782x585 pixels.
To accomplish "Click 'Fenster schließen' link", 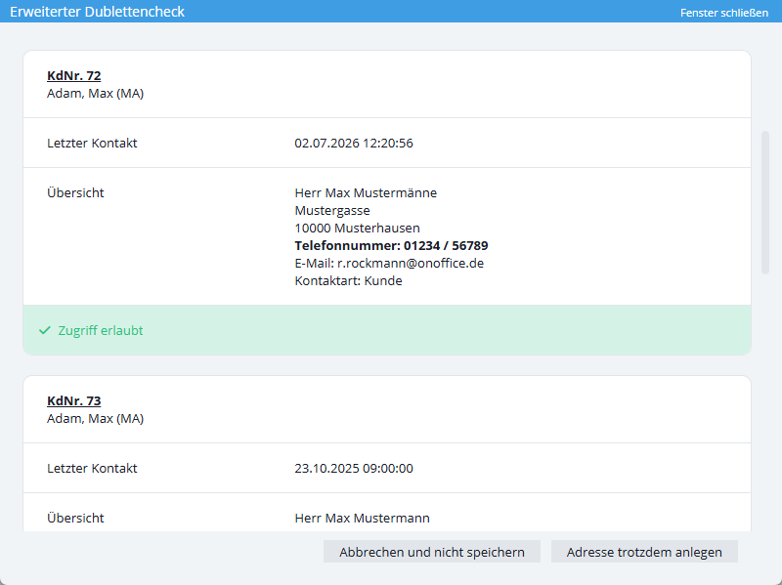I will (x=723, y=13).
